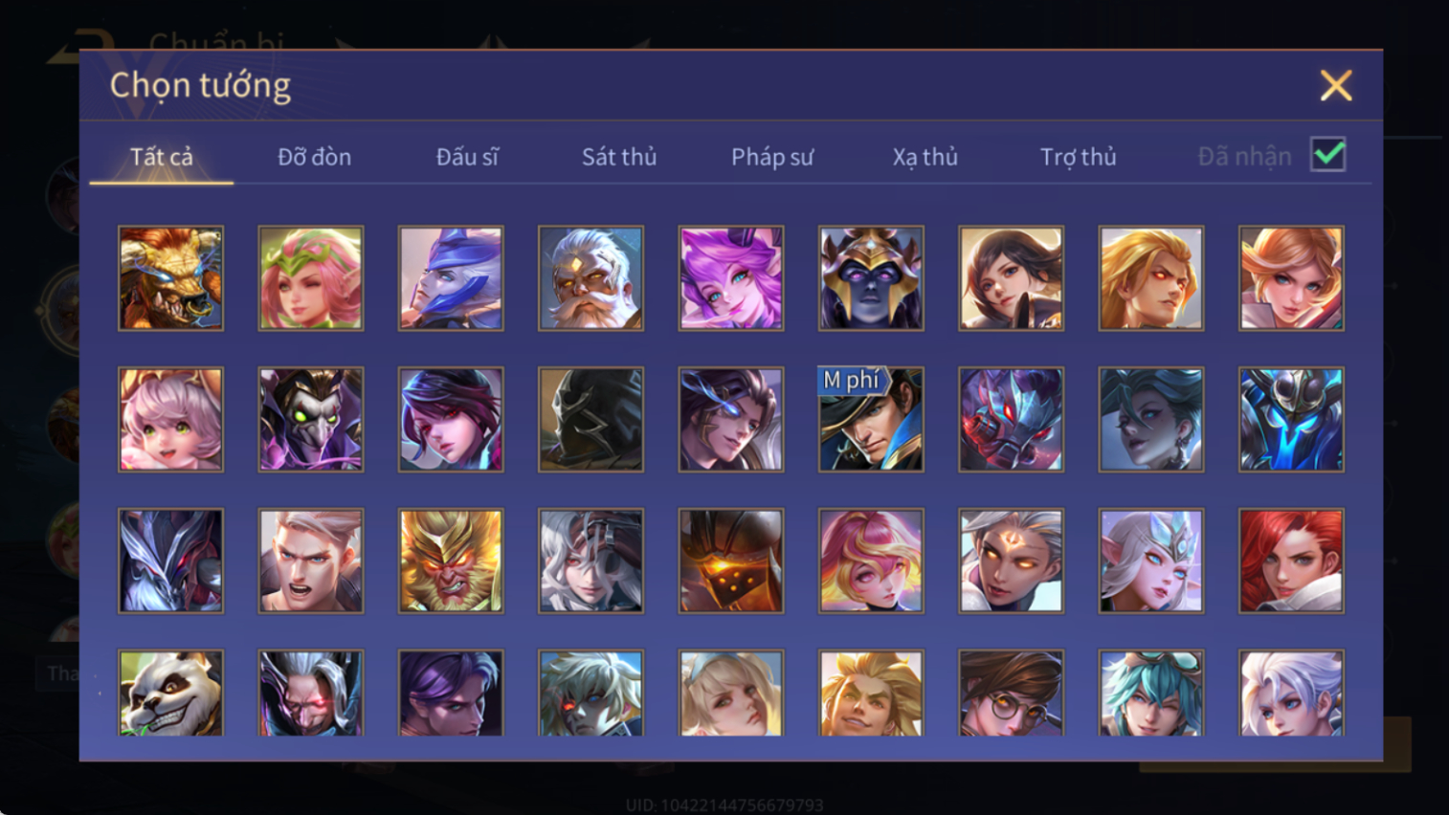Viewport: 1449px width, 815px height.
Task: Select the teal-haired hero with goggles
Action: [1151, 694]
